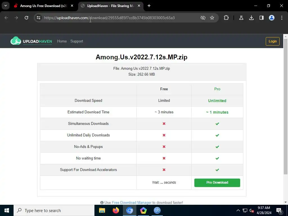Screen dimensions: 288x216
Task: Open the Chrome profile avatar
Action: pyautogui.click(x=272, y=18)
